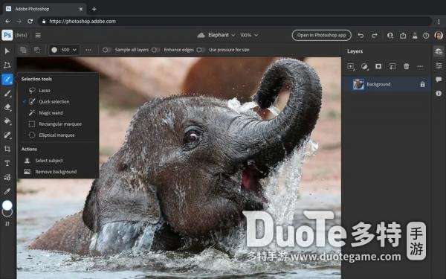
Task: Click the Background layer name text
Action: (378, 84)
